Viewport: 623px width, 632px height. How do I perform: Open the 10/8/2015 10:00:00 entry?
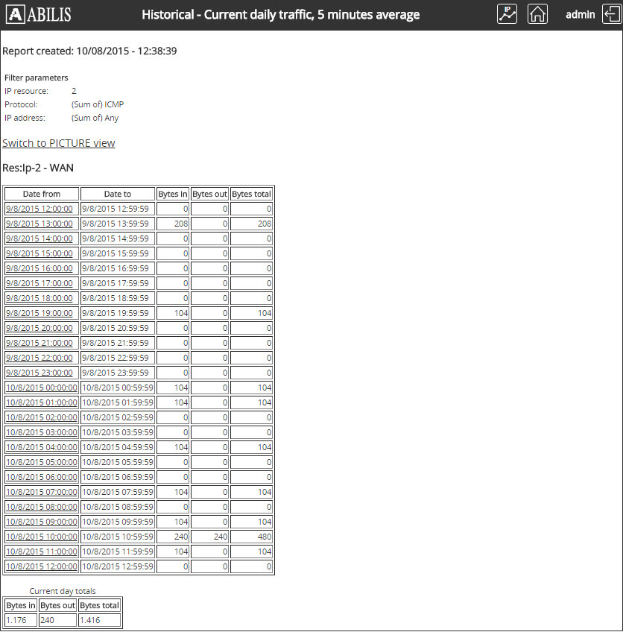(41, 537)
